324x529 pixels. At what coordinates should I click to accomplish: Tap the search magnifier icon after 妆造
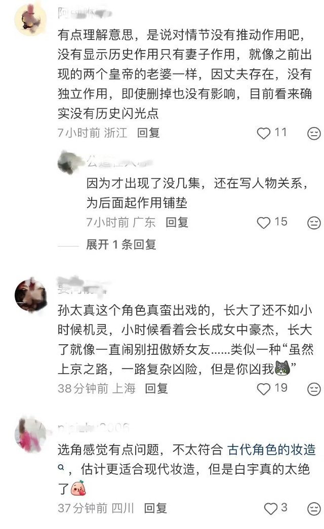[x=61, y=468]
